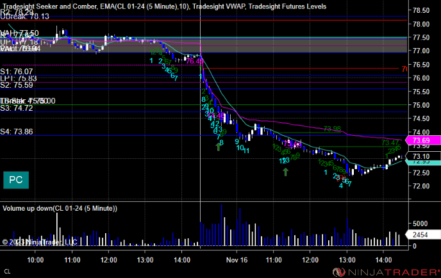
Task: Click 77.00 on the price axis
Action: (x=421, y=51)
